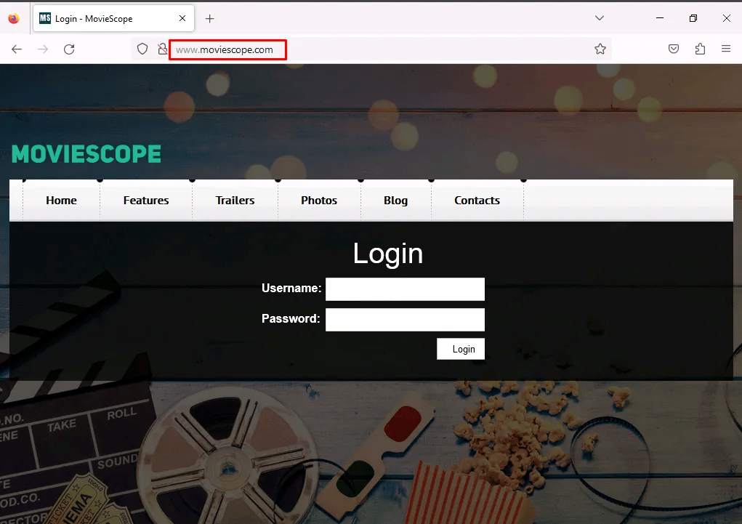Open the Extensions puzzle icon
Screen dimensions: 742x524
(700, 49)
